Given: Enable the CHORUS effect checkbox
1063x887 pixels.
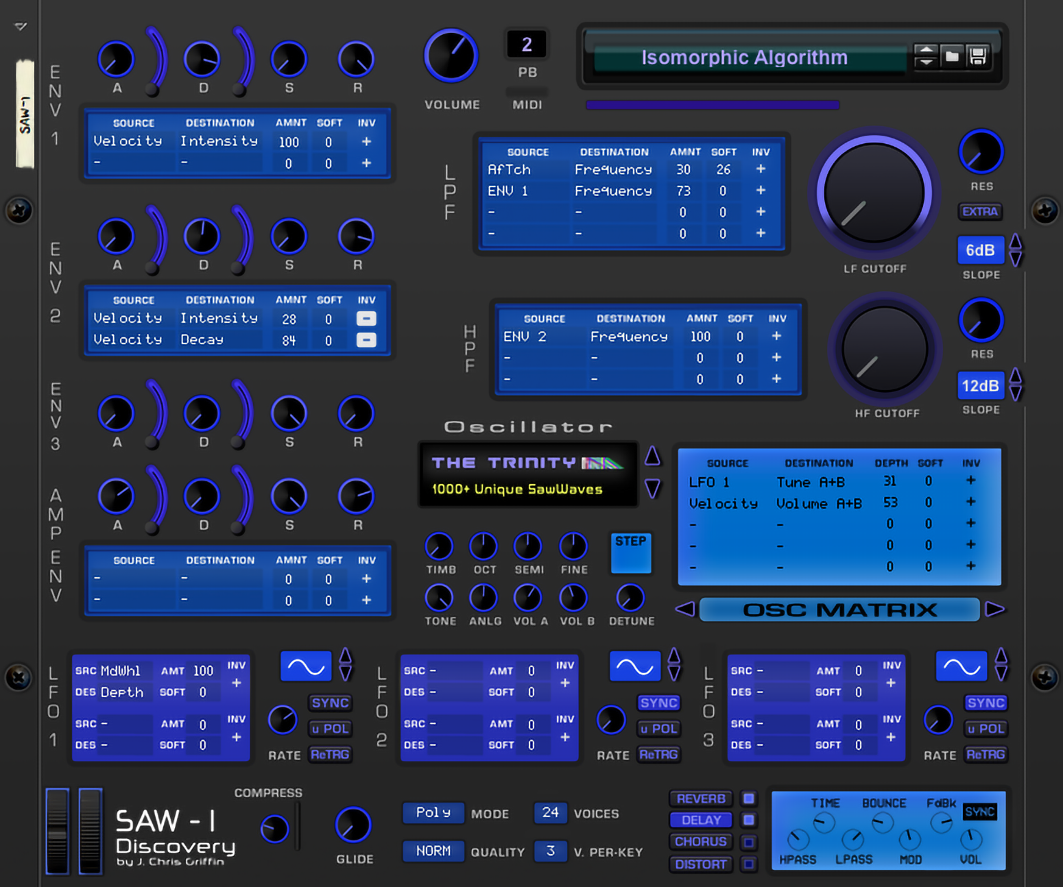Looking at the screenshot, I should [x=749, y=842].
